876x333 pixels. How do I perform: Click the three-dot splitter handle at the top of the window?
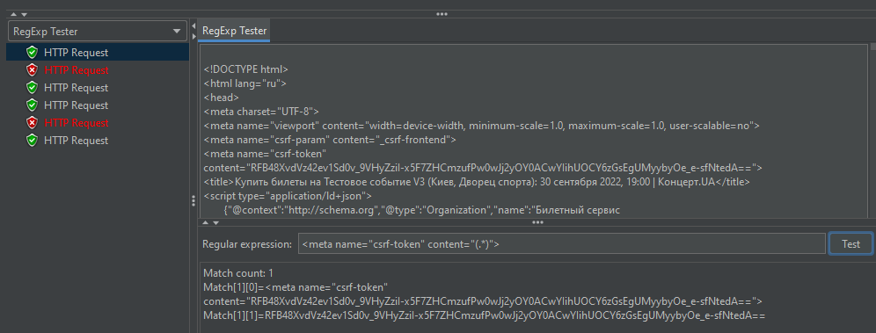pos(442,15)
